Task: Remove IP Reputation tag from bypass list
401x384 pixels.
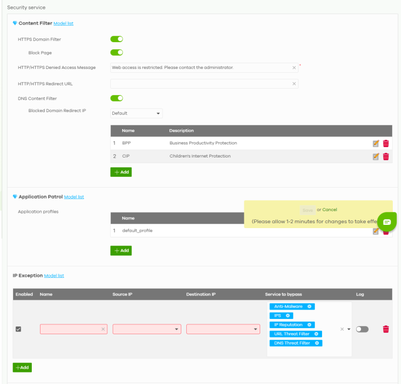Action: coord(310,325)
